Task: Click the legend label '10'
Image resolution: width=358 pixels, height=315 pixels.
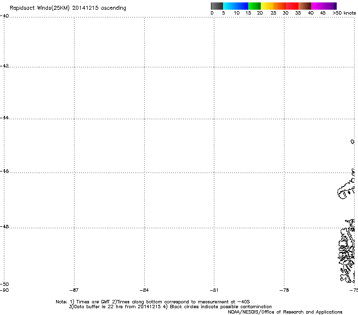Action: point(237,13)
